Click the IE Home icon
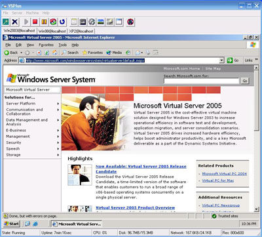262x237 pixels. [55, 53]
